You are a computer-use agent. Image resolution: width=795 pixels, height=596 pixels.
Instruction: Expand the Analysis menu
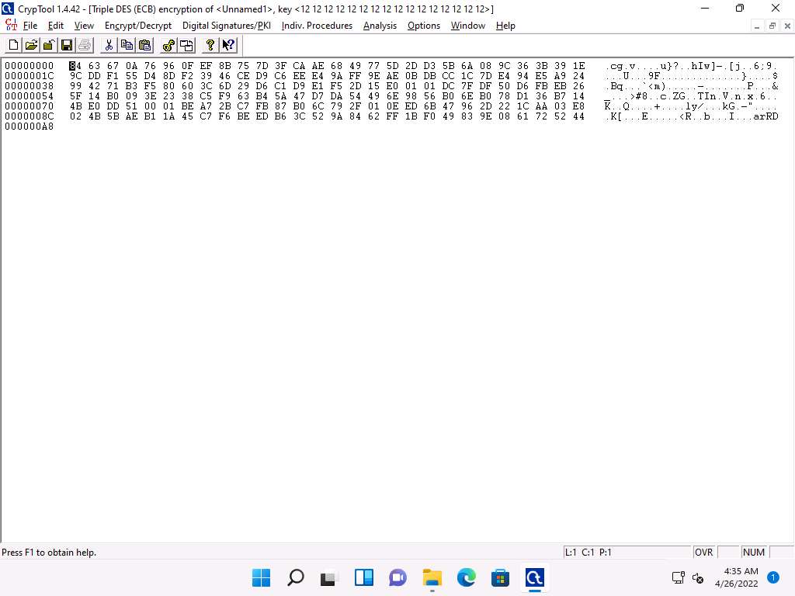380,26
